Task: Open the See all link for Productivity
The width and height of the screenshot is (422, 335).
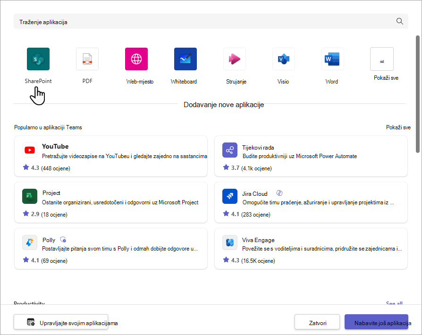Action: pos(394,303)
